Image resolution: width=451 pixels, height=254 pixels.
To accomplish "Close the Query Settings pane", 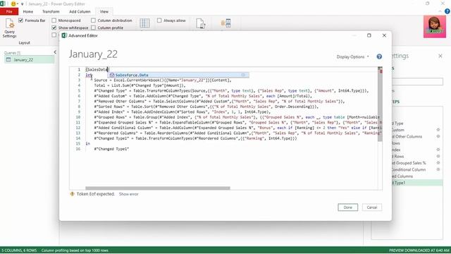I will [x=440, y=56].
